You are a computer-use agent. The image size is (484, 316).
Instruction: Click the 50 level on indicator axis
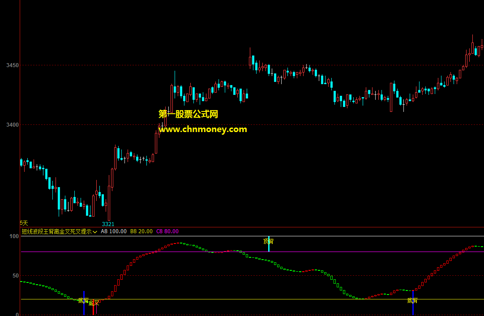click(x=16, y=276)
